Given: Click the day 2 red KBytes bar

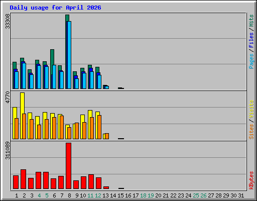Looking at the screenshot, I should click(x=23, y=179).
